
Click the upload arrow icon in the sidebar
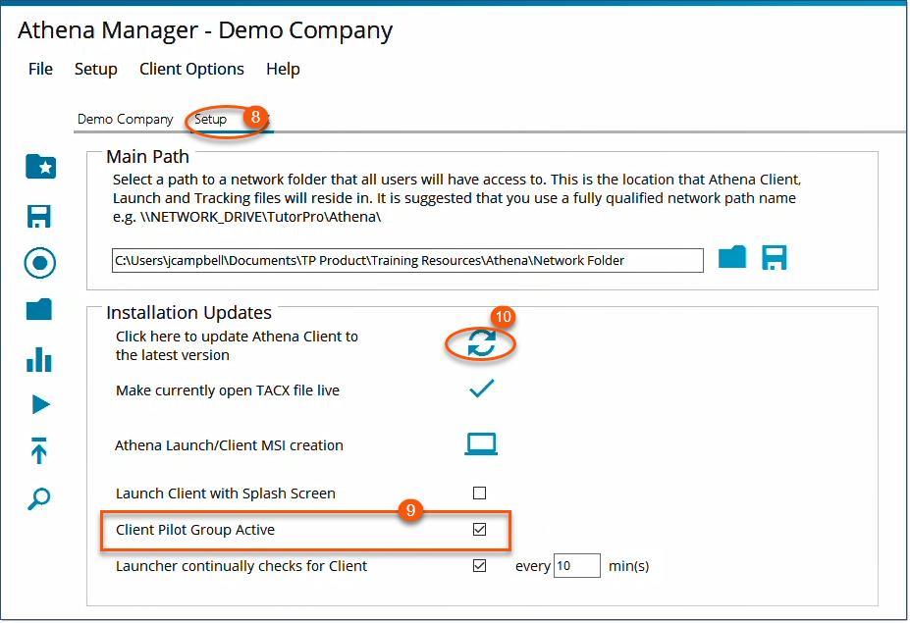pos(39,450)
